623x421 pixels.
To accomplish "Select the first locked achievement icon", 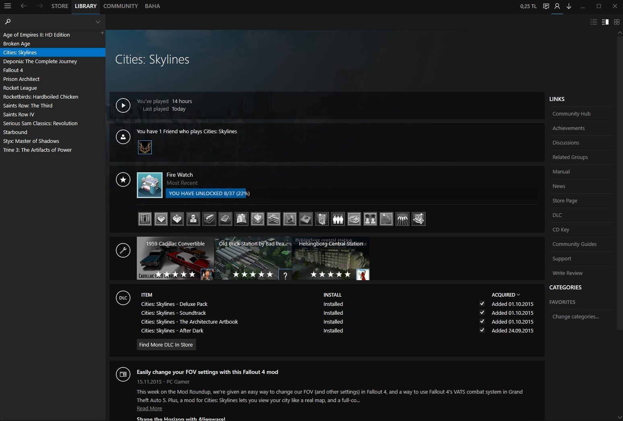I will click(145, 219).
